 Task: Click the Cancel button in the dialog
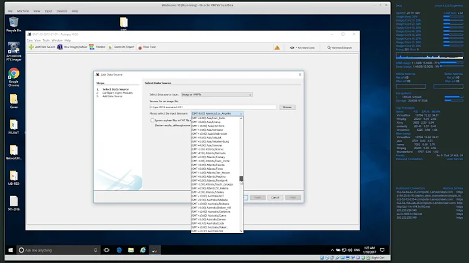point(275,197)
